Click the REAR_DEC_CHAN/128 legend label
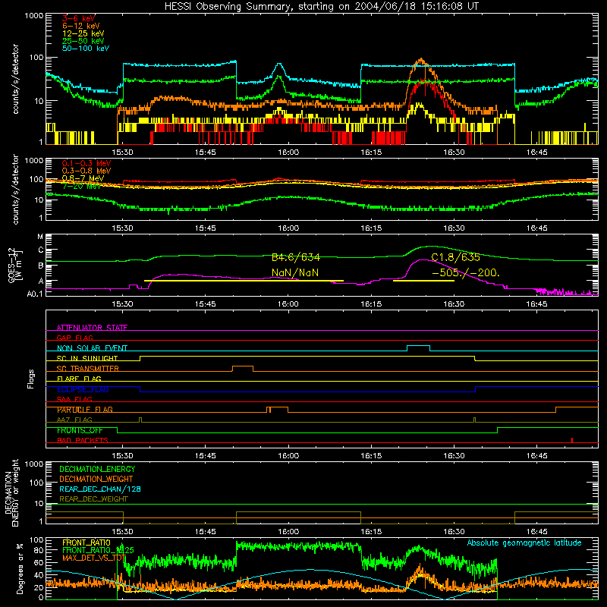This screenshot has height=607, width=607. pos(100,489)
